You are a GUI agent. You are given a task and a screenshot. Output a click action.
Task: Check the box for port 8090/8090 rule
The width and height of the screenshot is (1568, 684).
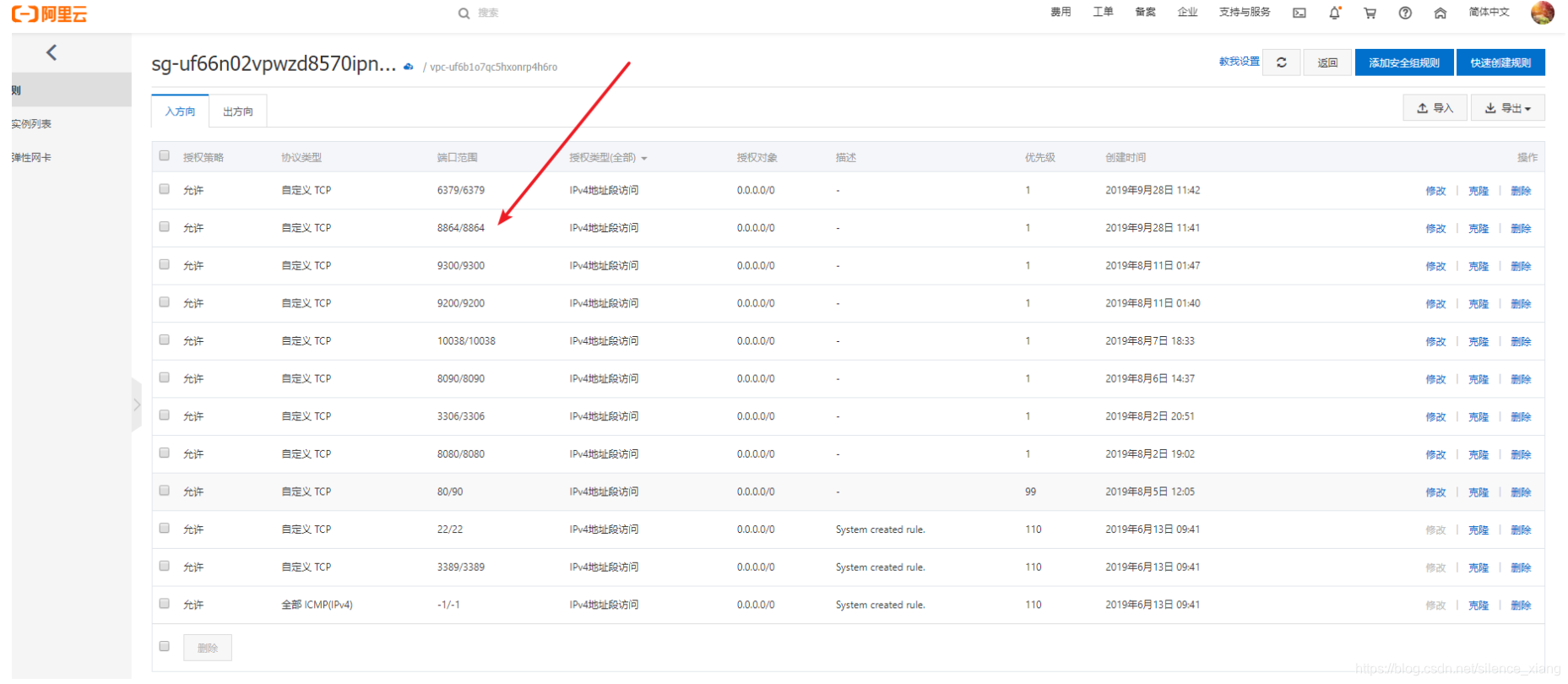click(x=165, y=377)
